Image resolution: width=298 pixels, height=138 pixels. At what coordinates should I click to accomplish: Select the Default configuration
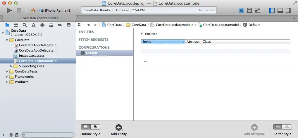pos(92,53)
